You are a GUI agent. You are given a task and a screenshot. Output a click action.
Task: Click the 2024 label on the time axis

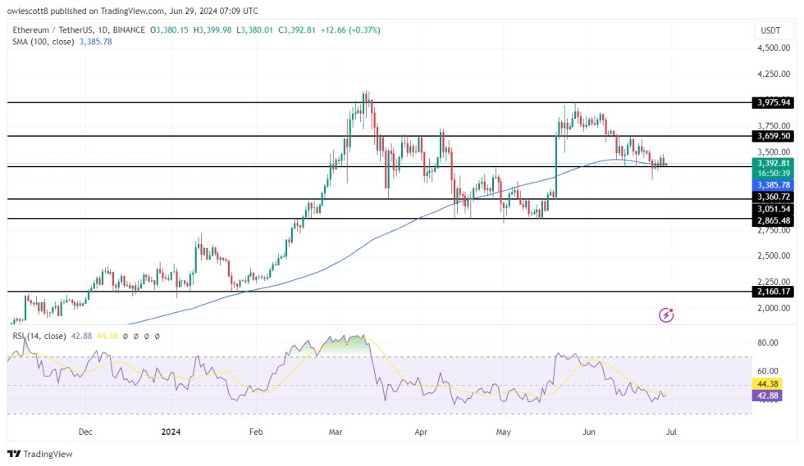tap(171, 430)
